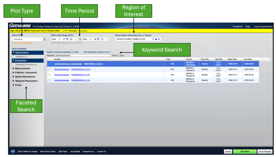The image size is (276, 157).
Task: Open the region map selector icon
Action: coord(153,39)
